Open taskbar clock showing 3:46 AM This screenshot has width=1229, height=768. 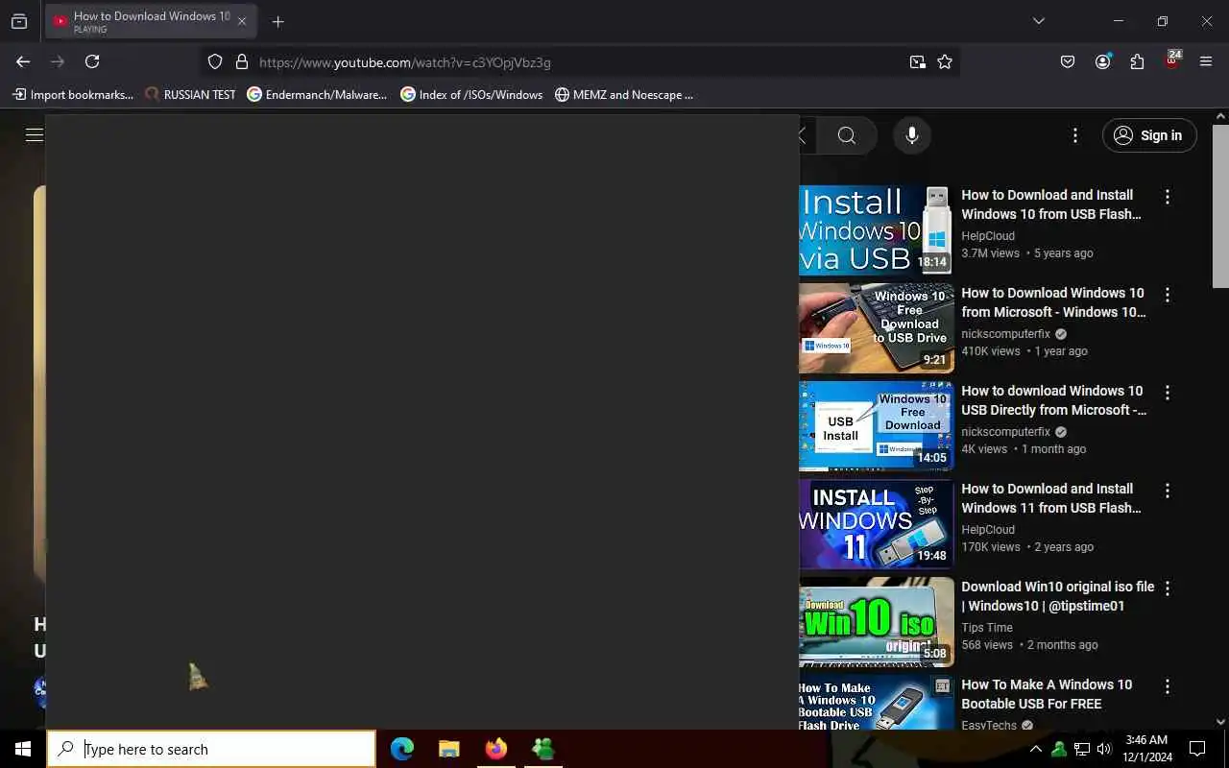point(1145,749)
